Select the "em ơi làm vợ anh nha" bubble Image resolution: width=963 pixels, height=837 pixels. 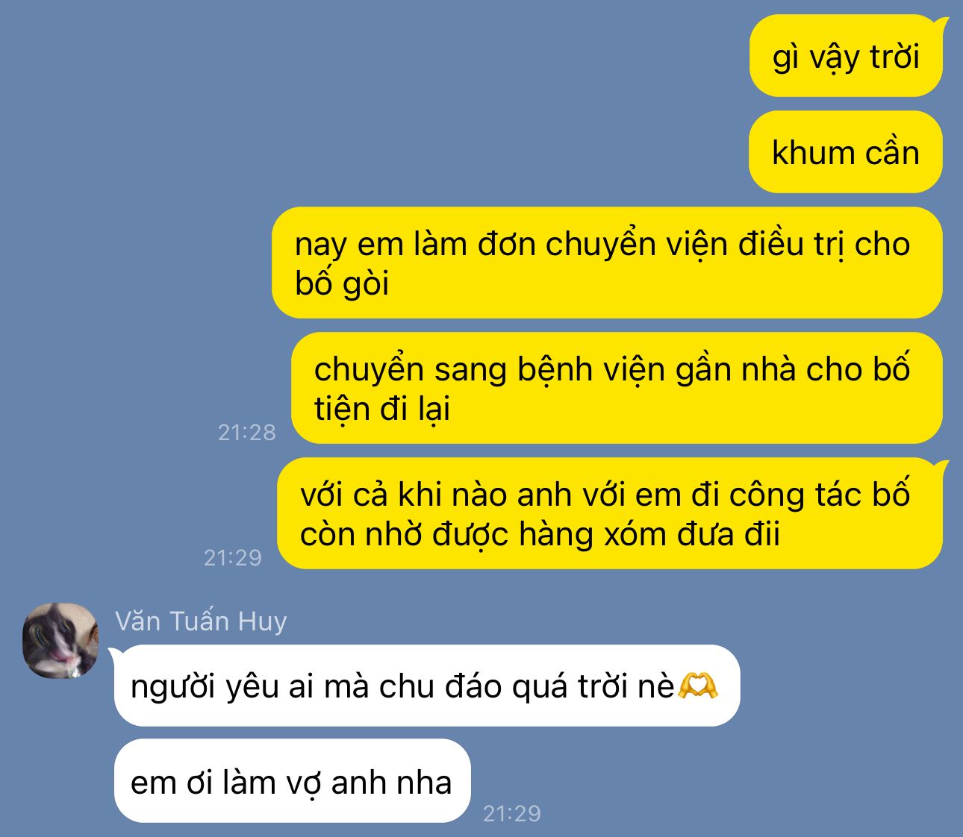coord(292,781)
